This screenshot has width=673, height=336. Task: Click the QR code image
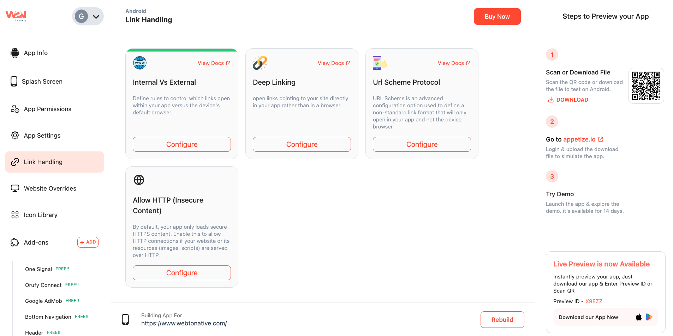coord(646,86)
